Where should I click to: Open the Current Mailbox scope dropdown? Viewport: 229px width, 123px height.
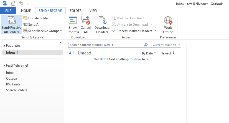[x=166, y=45]
